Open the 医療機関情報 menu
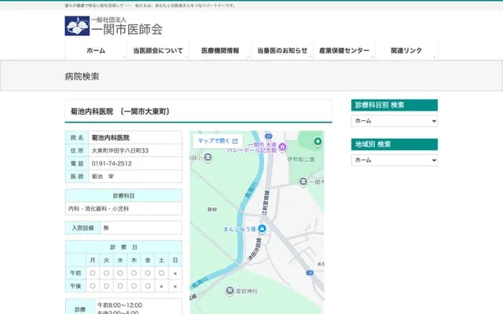The height and width of the screenshot is (314, 503). coord(220,50)
